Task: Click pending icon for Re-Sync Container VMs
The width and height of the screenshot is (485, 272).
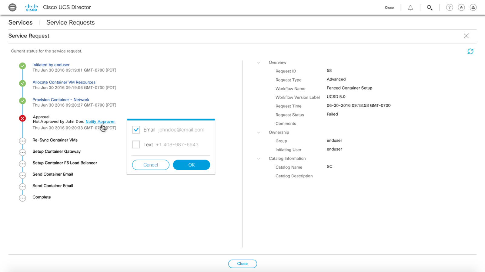Action: point(22,141)
